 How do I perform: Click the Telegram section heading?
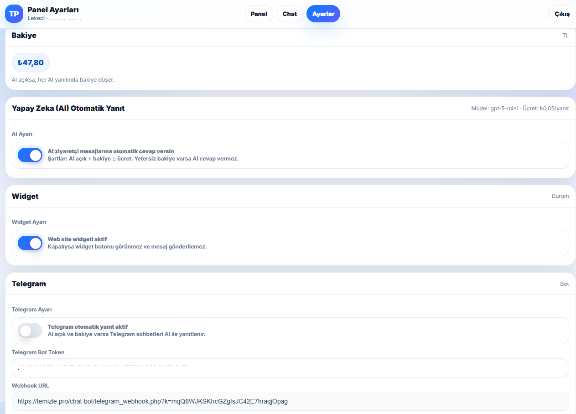click(29, 284)
